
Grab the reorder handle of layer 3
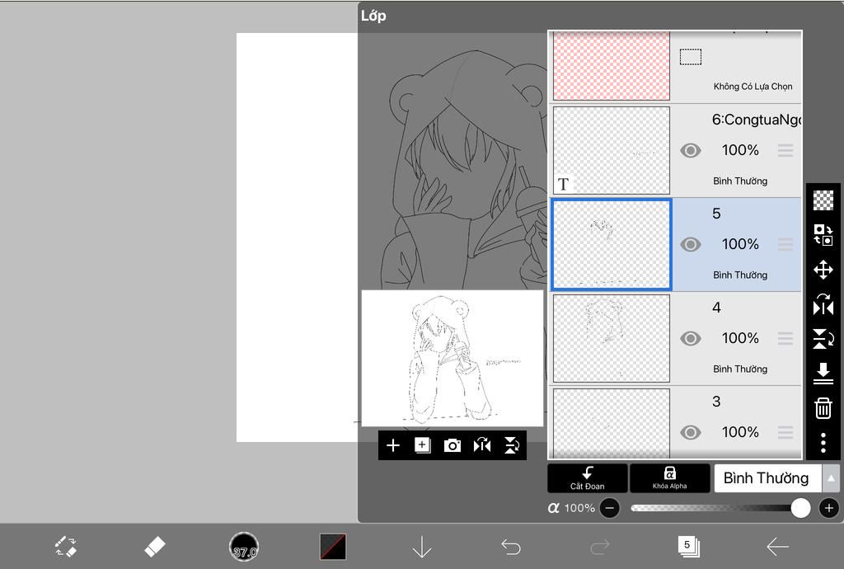[x=785, y=432]
